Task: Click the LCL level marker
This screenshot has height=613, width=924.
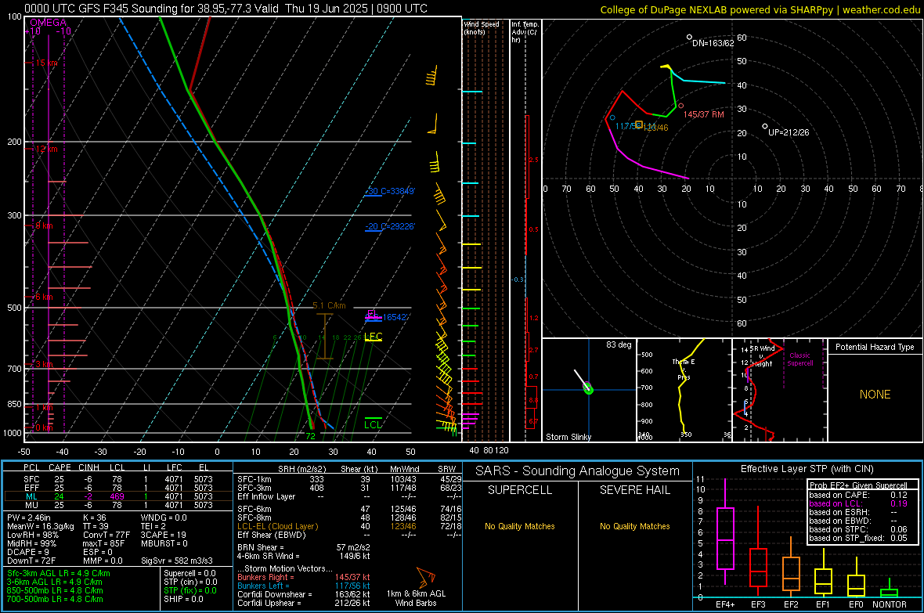Action: click(x=373, y=422)
